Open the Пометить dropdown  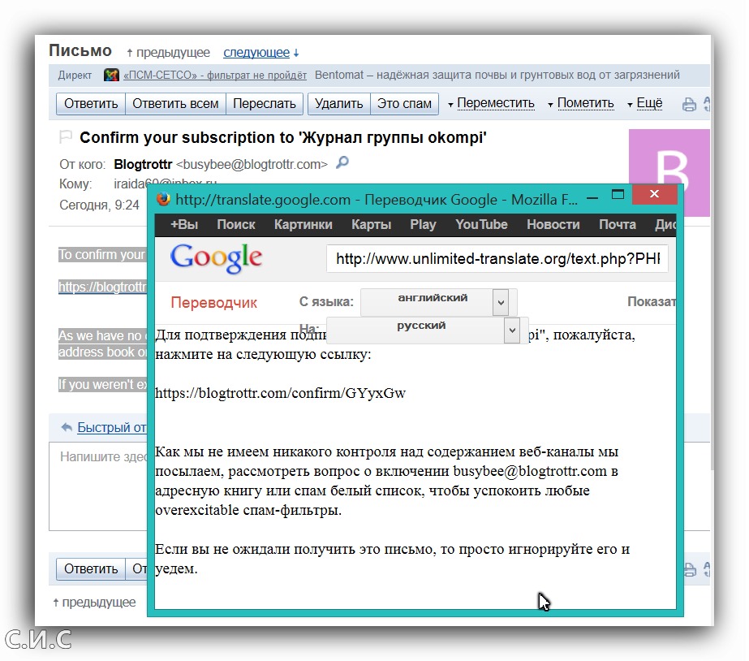[585, 103]
